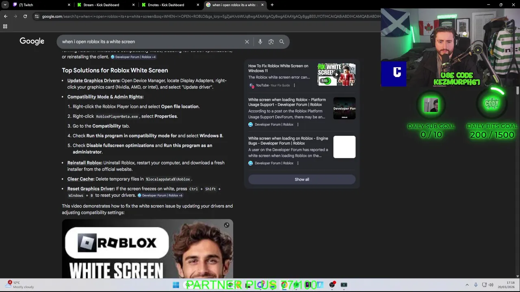
Task: Switch to Emotes - Kick Dashboard tab
Action: pos(169,5)
